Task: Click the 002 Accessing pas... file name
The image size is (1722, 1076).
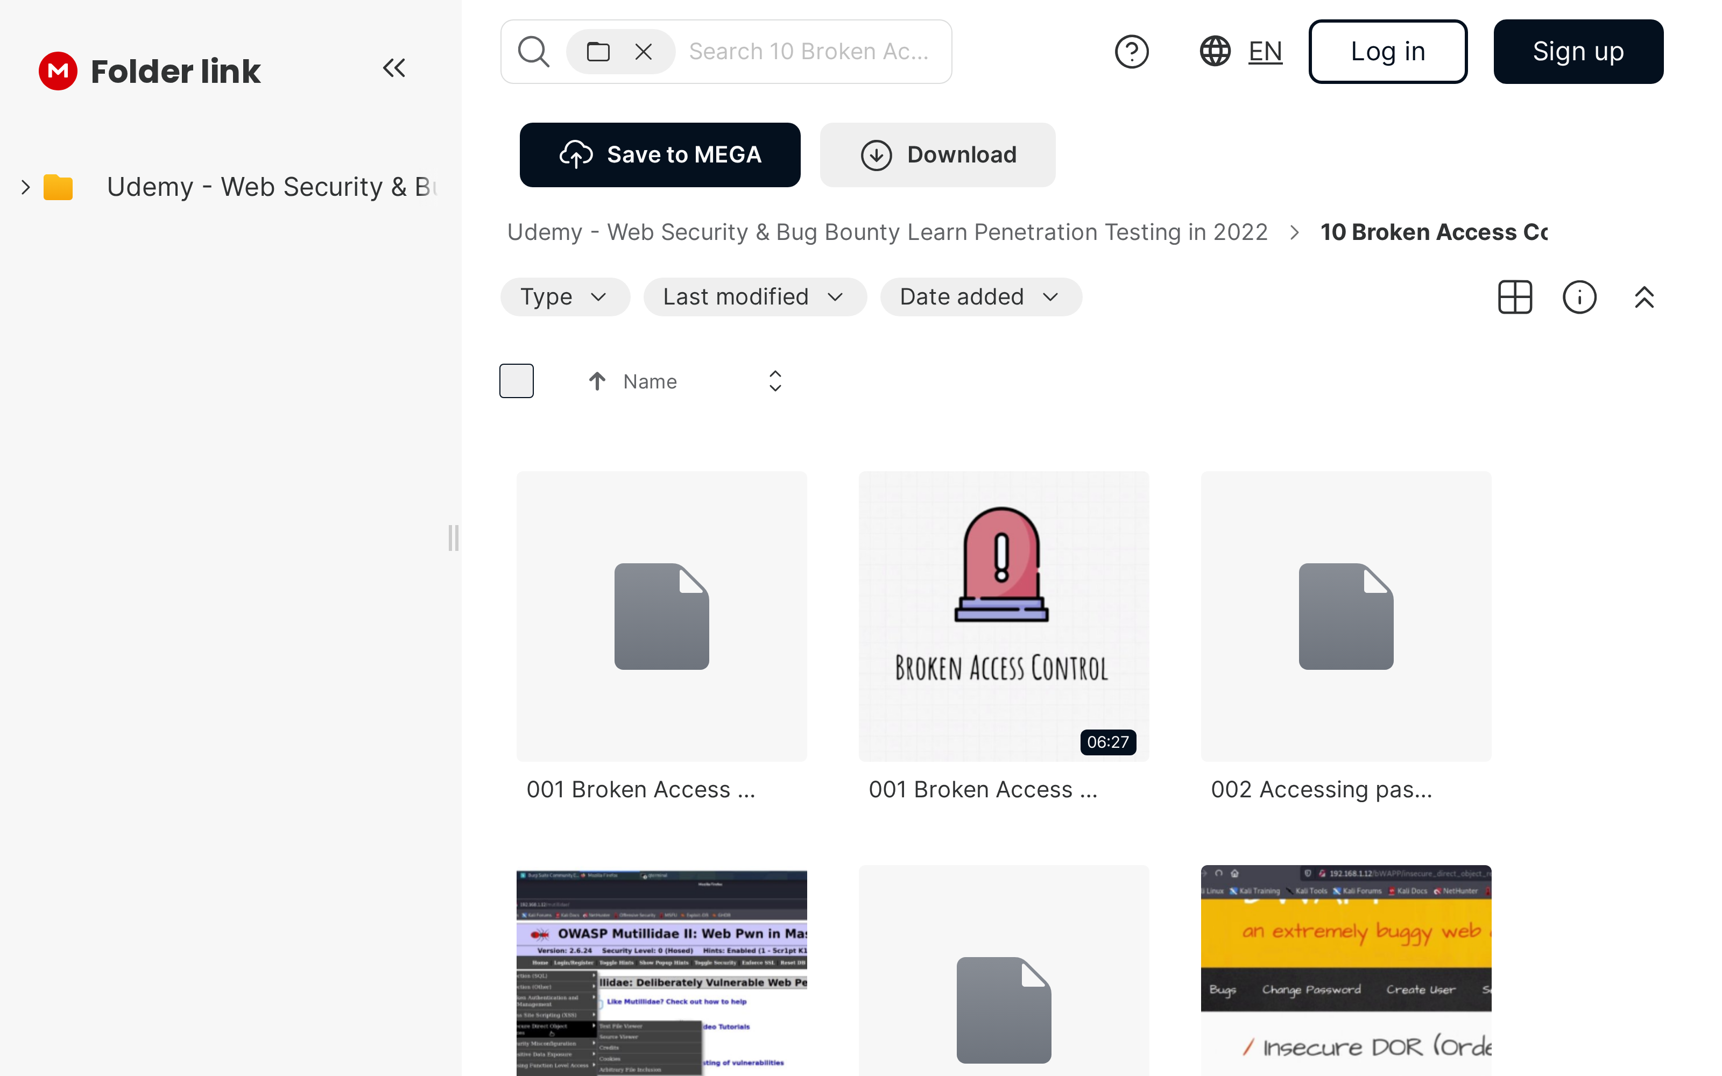Action: pyautogui.click(x=1322, y=790)
